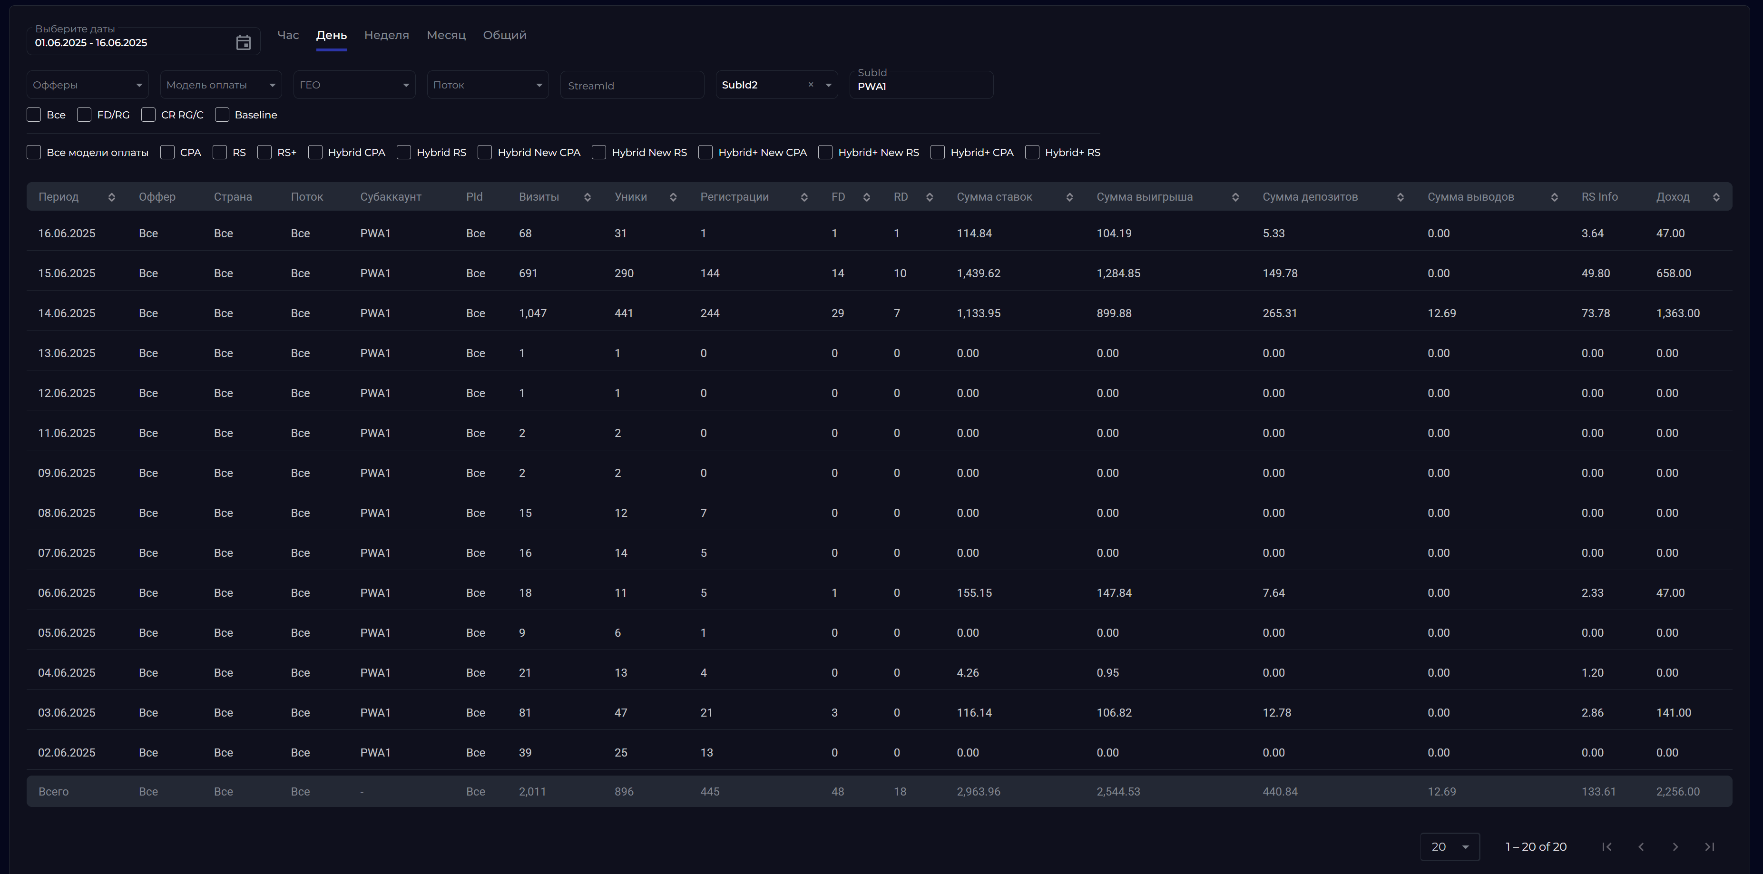Viewport: 1763px width, 874px height.
Task: Check the Hybrid+ New CPA checkbox
Action: [x=705, y=153]
